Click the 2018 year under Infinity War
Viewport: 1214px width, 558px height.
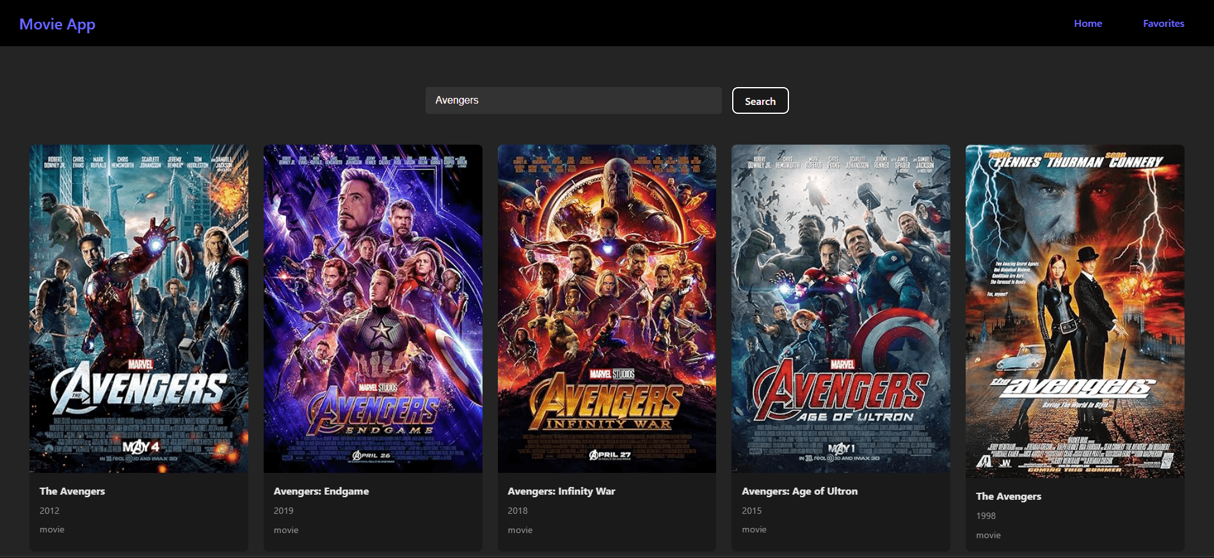coord(518,511)
